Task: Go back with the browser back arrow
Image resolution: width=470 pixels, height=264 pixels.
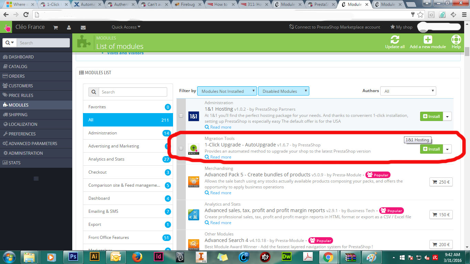Action: (6, 15)
